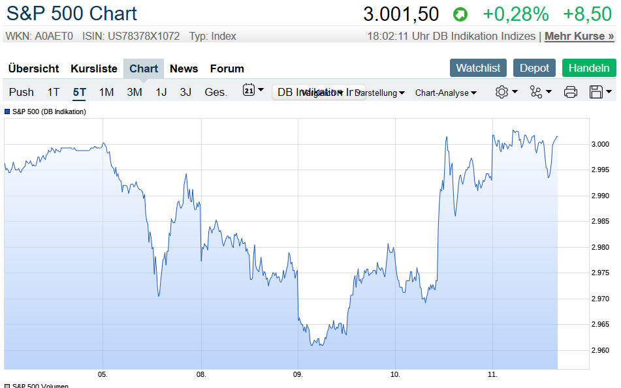Screen dimensions: 621x388
Task: Print the chart with printer icon
Action: point(570,92)
